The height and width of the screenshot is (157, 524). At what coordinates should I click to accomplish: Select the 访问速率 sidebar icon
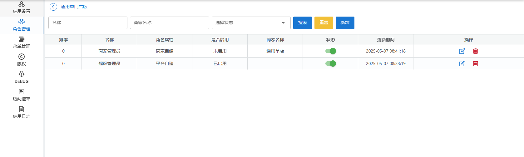pos(21,92)
